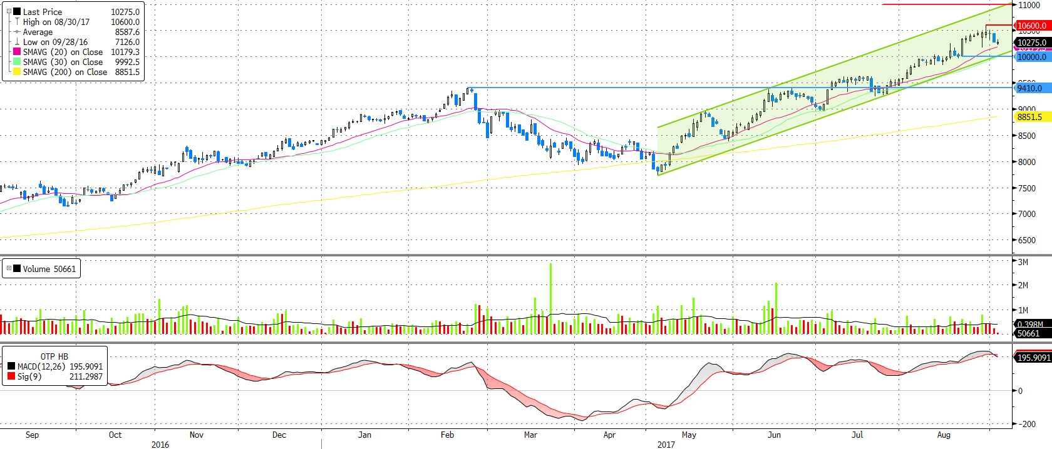Click the OTP HB title in MACD legend
Screen dimensions: 1052x449
54,356
